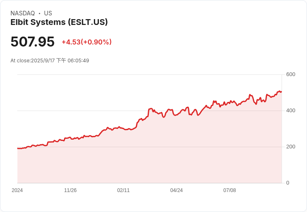Click the 2024 x-axis date label
Viewport: 307px width, 212px height.
tap(17, 190)
